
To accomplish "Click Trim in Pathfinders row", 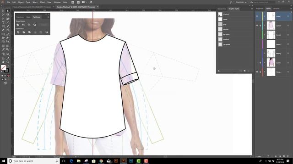I will [x=24, y=32].
